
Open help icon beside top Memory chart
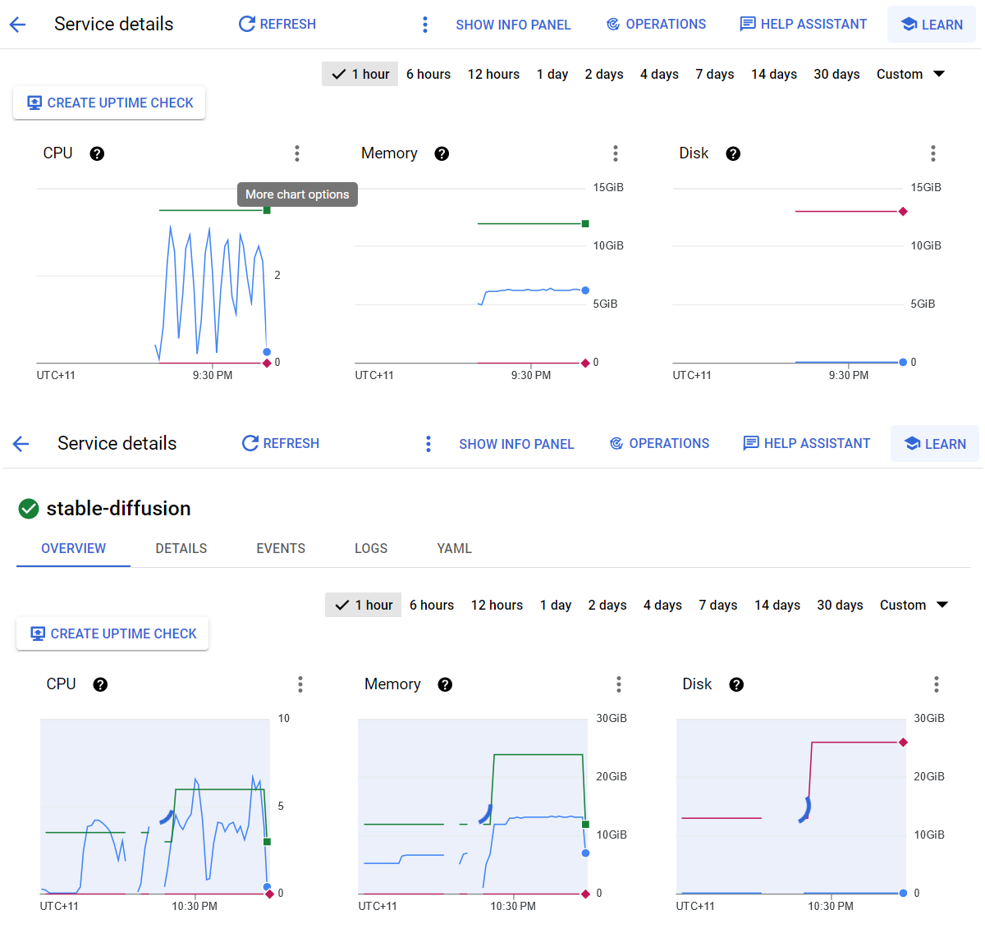442,153
